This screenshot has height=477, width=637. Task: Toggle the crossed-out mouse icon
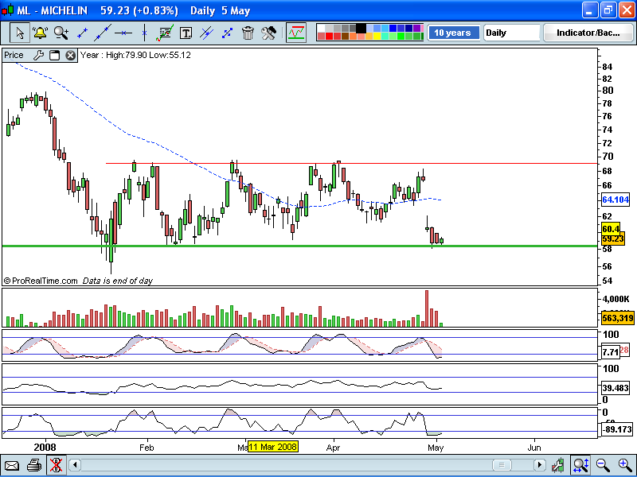(55, 465)
